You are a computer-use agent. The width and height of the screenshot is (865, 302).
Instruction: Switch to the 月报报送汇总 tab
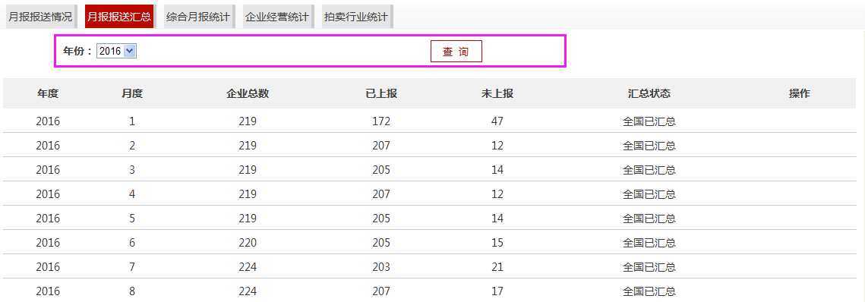click(x=118, y=17)
